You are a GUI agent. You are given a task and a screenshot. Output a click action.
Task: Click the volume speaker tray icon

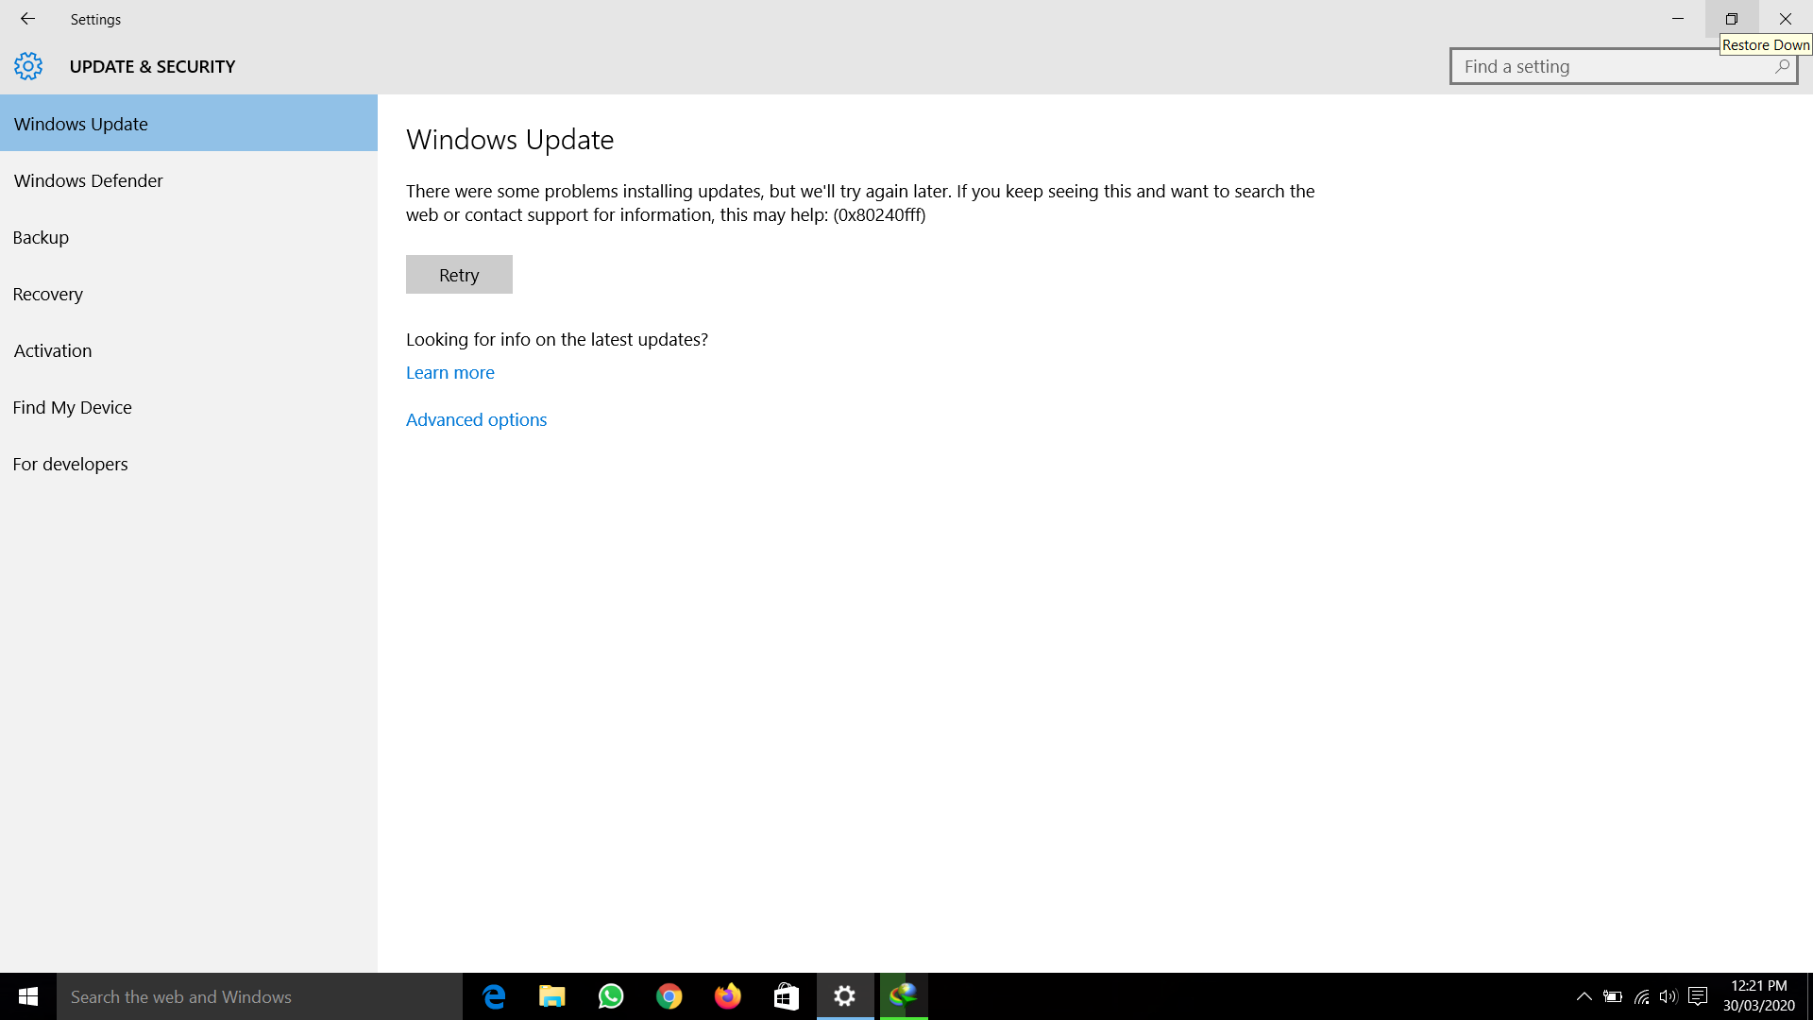[1669, 996]
